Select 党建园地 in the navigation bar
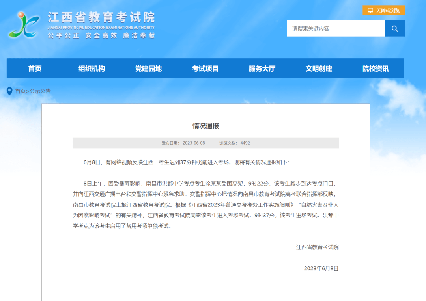The width and height of the screenshot is (426, 301). pyautogui.click(x=148, y=69)
